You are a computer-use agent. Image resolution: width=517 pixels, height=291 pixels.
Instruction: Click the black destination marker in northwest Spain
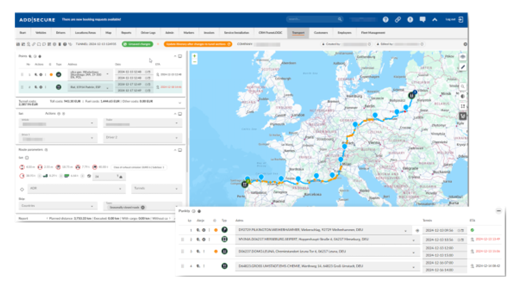coord(245,185)
